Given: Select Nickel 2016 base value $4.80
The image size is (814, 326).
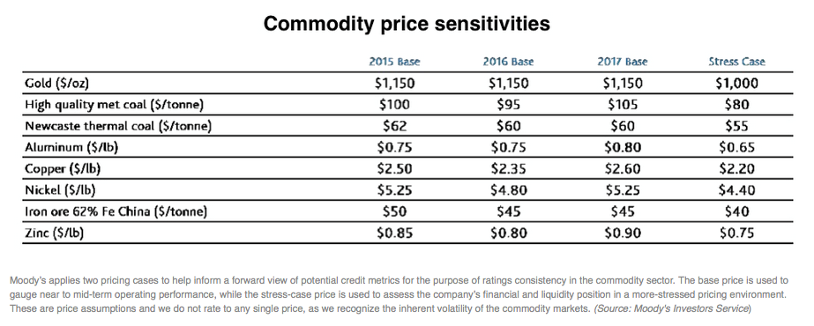Looking at the screenshot, I should pyautogui.click(x=509, y=190).
